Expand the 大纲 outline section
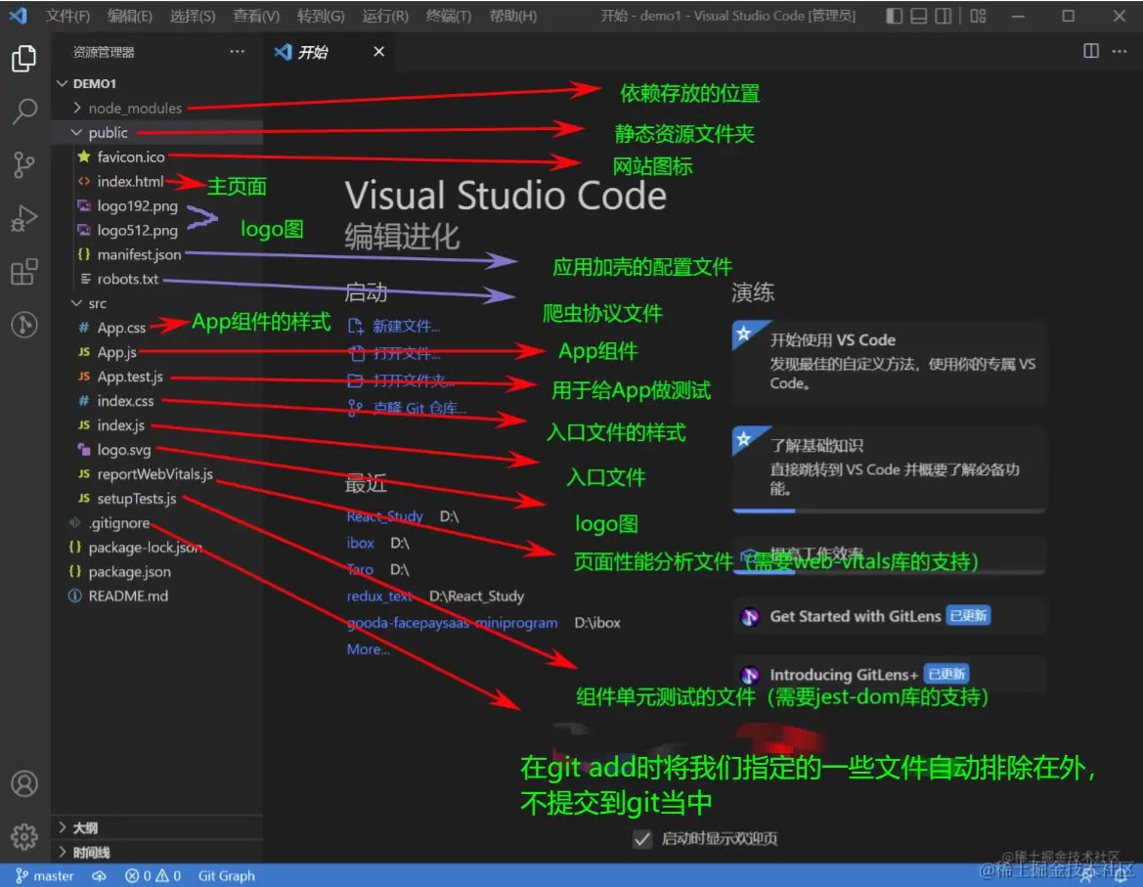Screen dimensions: 1143x887 156,828
